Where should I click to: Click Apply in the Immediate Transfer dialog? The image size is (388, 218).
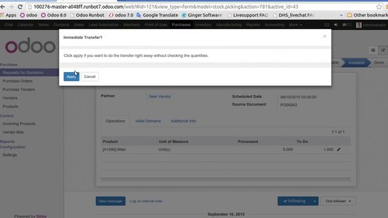(x=72, y=77)
